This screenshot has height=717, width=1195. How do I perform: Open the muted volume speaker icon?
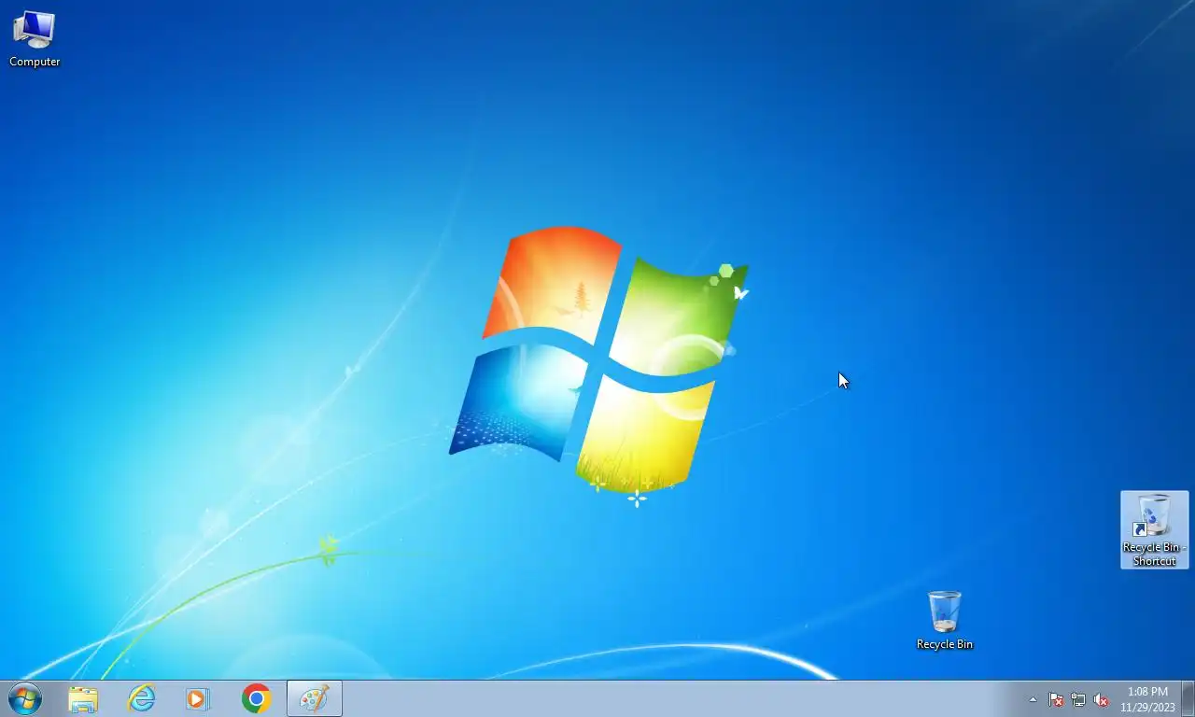click(x=1101, y=699)
